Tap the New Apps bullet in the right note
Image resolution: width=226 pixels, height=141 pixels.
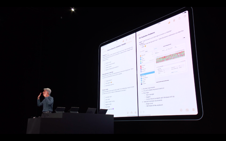point(146,93)
